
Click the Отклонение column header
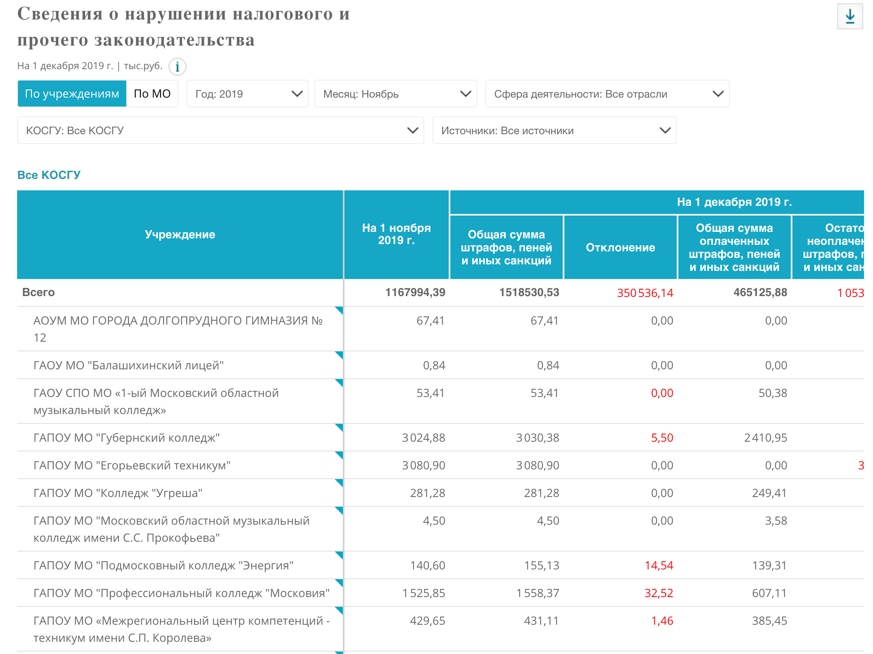click(621, 247)
